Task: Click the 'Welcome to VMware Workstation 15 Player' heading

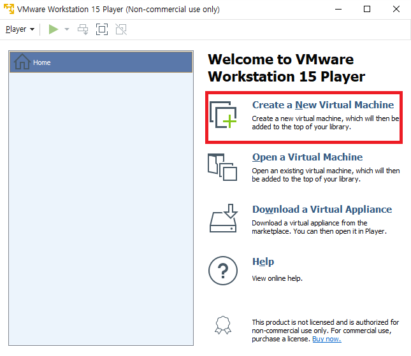Action: point(286,68)
